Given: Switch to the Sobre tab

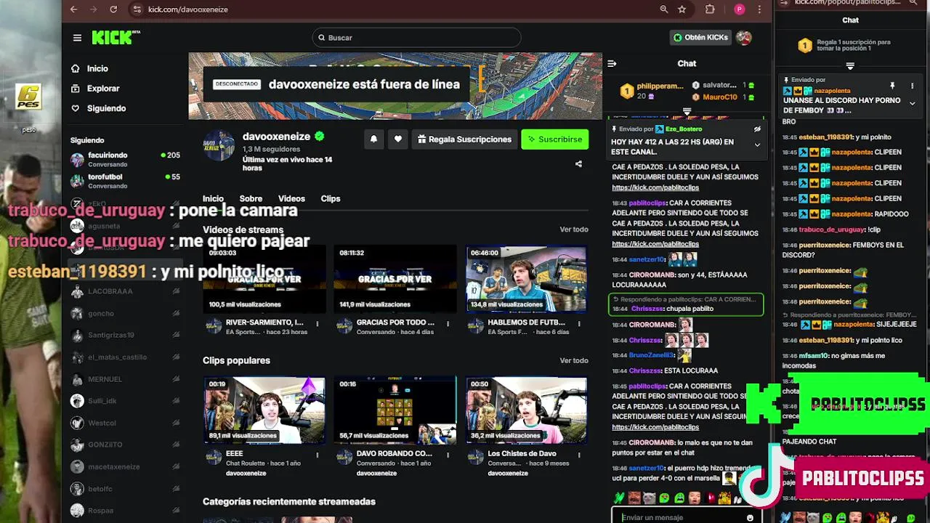Looking at the screenshot, I should coord(251,198).
